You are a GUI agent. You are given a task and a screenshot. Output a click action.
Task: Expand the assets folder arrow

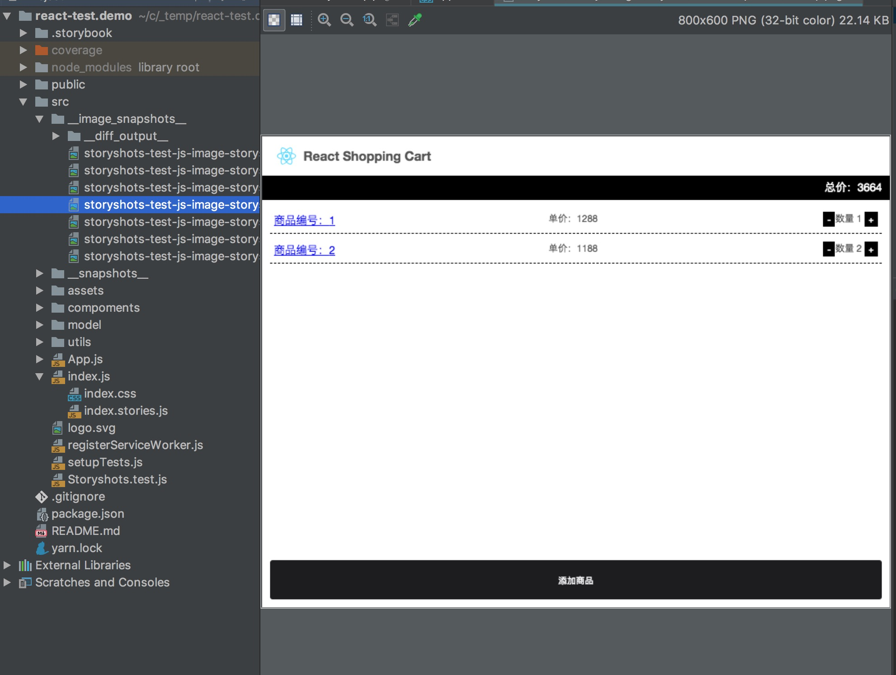click(x=39, y=291)
